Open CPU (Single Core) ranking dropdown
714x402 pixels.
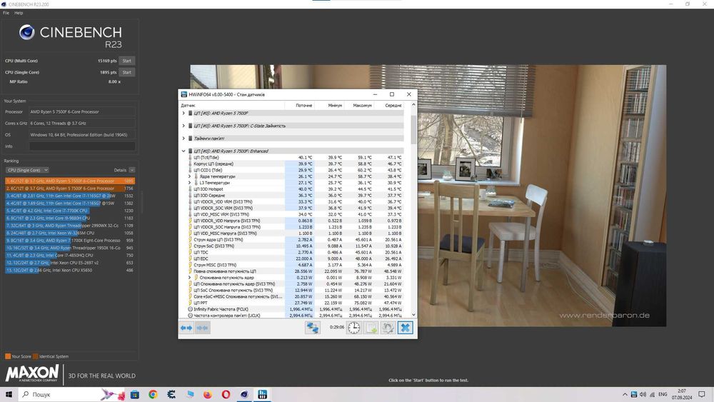tap(27, 170)
